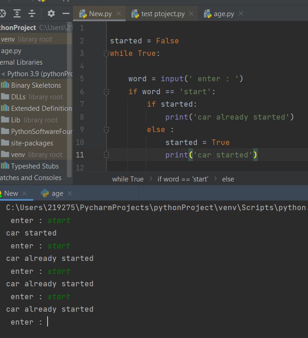Viewport: 308px width, 338px height.
Task: Close the age run tab
Action: point(70,193)
